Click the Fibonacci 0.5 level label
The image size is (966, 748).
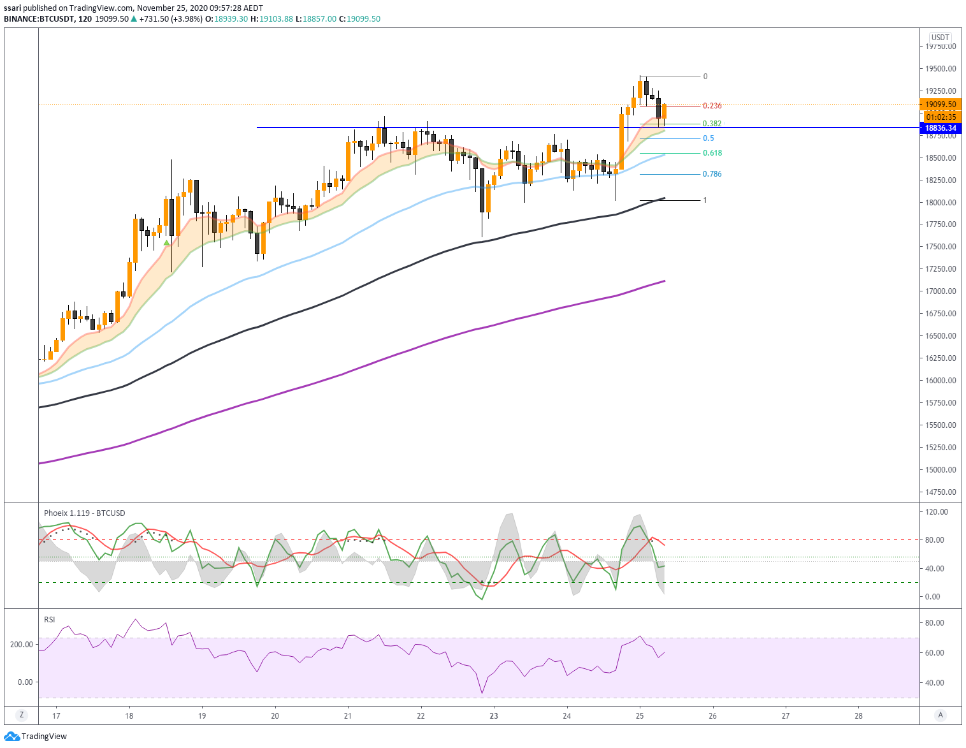point(709,138)
